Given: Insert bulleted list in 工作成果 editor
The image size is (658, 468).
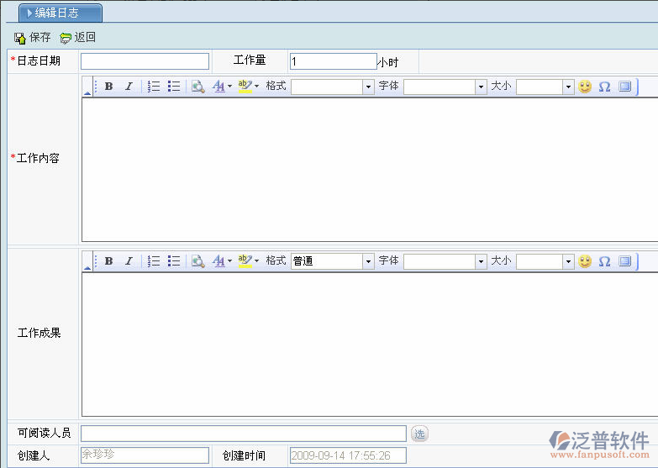Looking at the screenshot, I should 174,261.
